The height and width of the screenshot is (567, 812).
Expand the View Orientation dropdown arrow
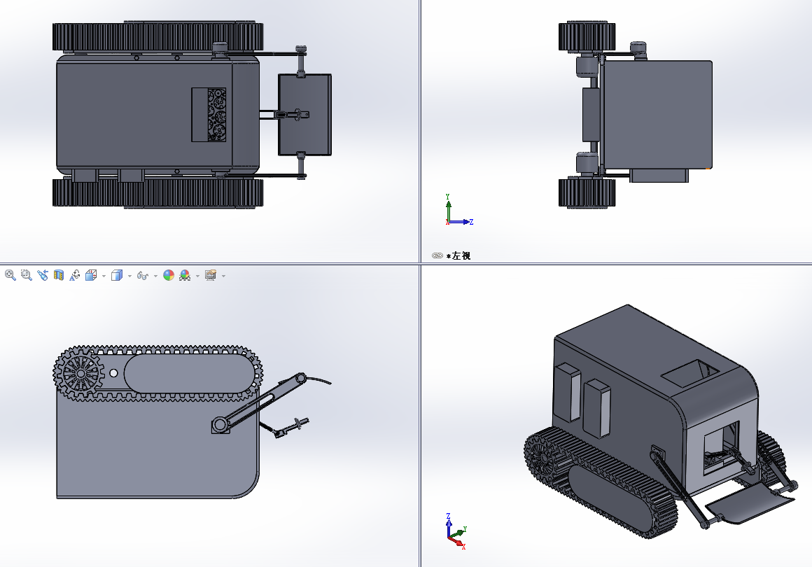(x=104, y=276)
